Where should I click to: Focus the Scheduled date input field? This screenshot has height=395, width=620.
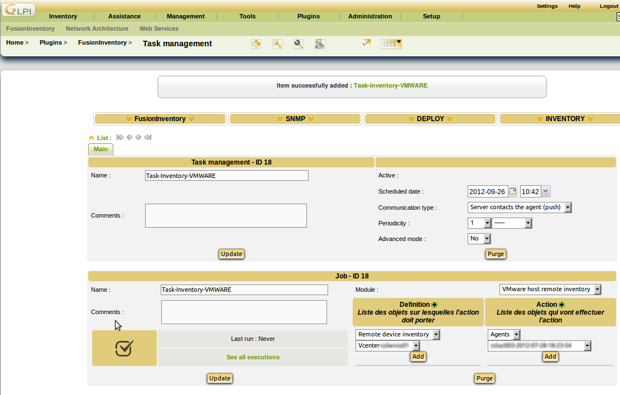488,191
